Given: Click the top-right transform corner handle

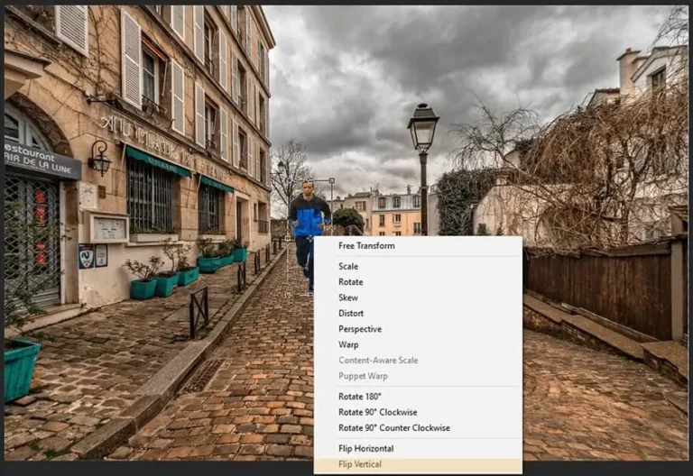Looking at the screenshot, I should pos(331,180).
